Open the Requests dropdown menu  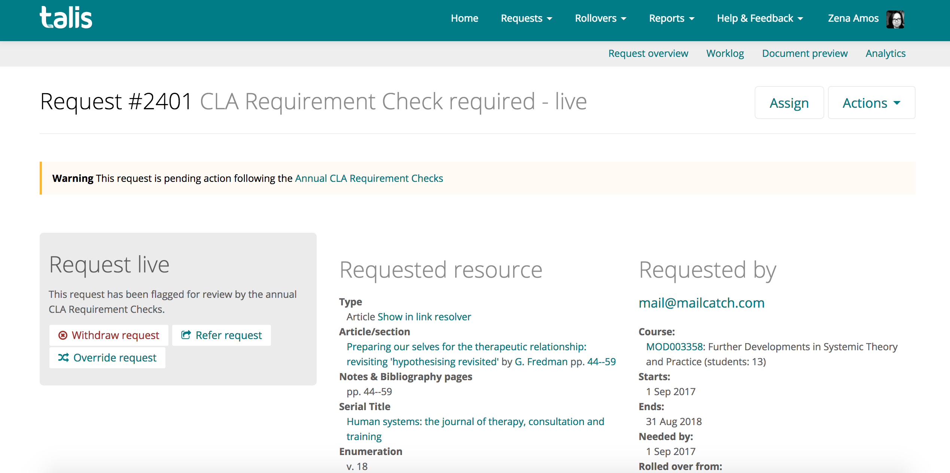click(x=527, y=18)
